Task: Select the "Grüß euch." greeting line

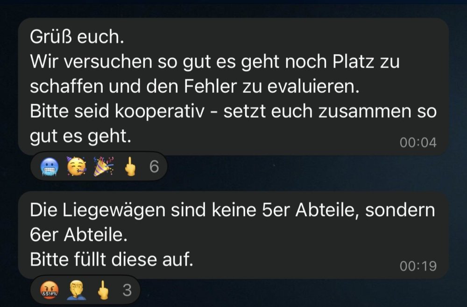Action: pos(77,37)
